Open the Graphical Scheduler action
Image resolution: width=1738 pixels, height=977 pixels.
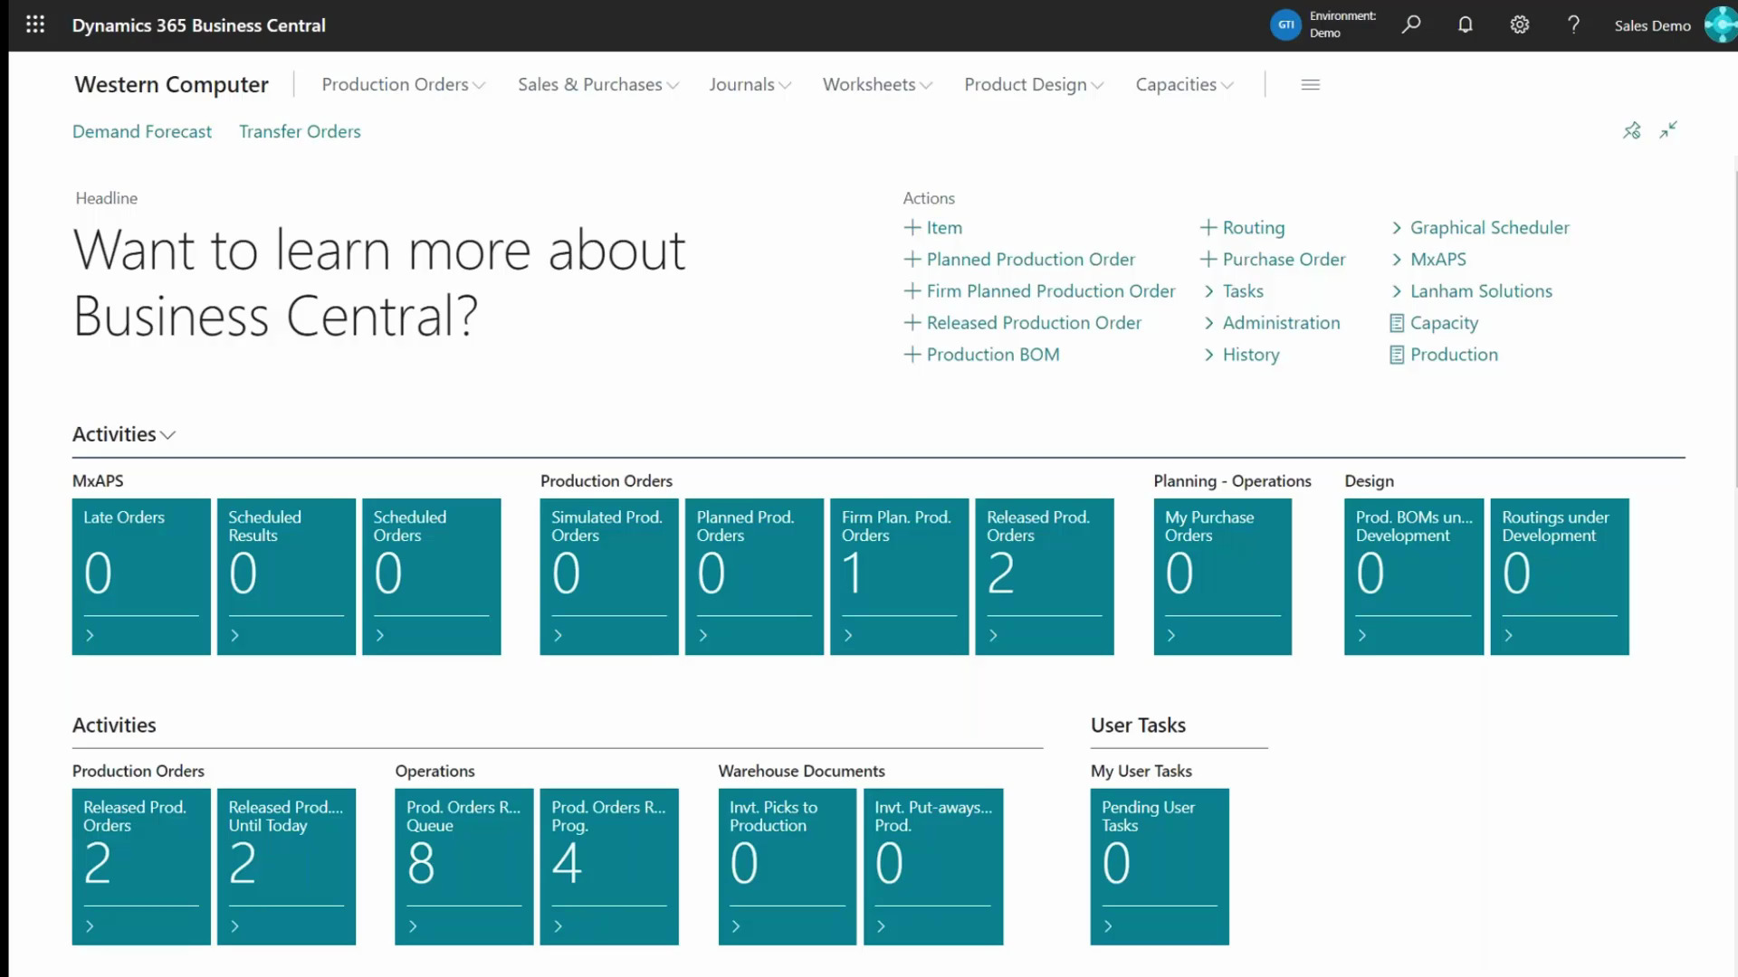(1489, 227)
